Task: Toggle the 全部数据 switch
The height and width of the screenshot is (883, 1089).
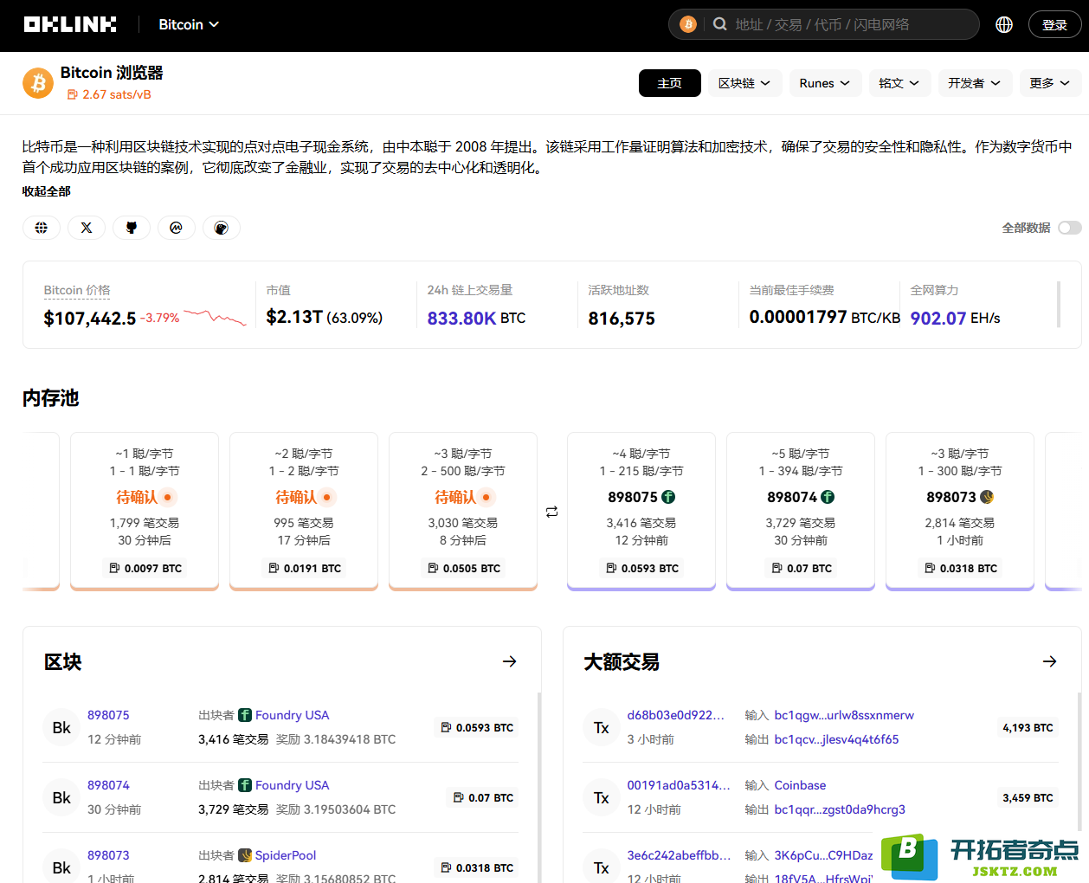Action: (x=1070, y=228)
